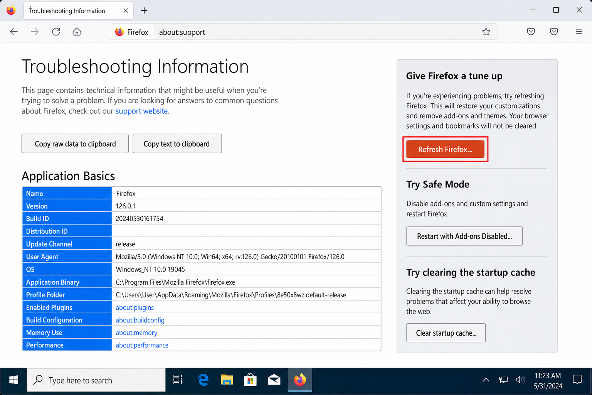Bookmark this page with the star icon

click(x=486, y=32)
